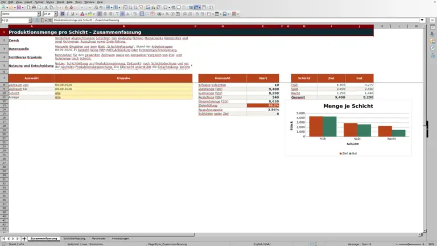
Task: Click the Align left icon
Action: 100,14
